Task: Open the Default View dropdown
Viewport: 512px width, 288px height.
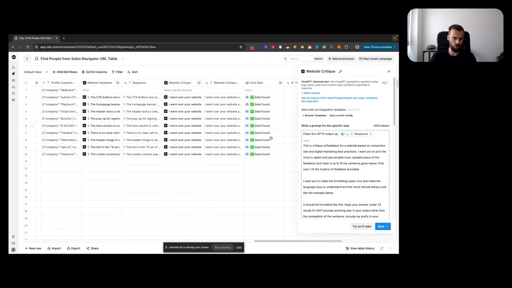Action: (x=36, y=72)
